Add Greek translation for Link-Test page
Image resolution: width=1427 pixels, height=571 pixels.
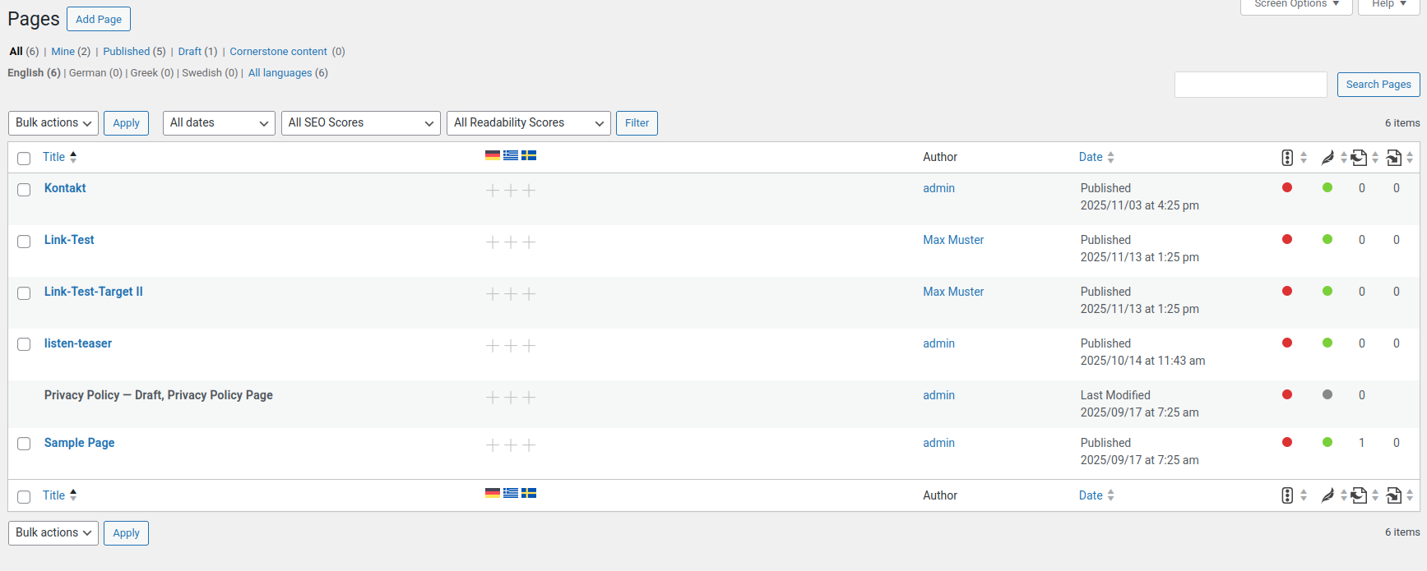tap(511, 242)
